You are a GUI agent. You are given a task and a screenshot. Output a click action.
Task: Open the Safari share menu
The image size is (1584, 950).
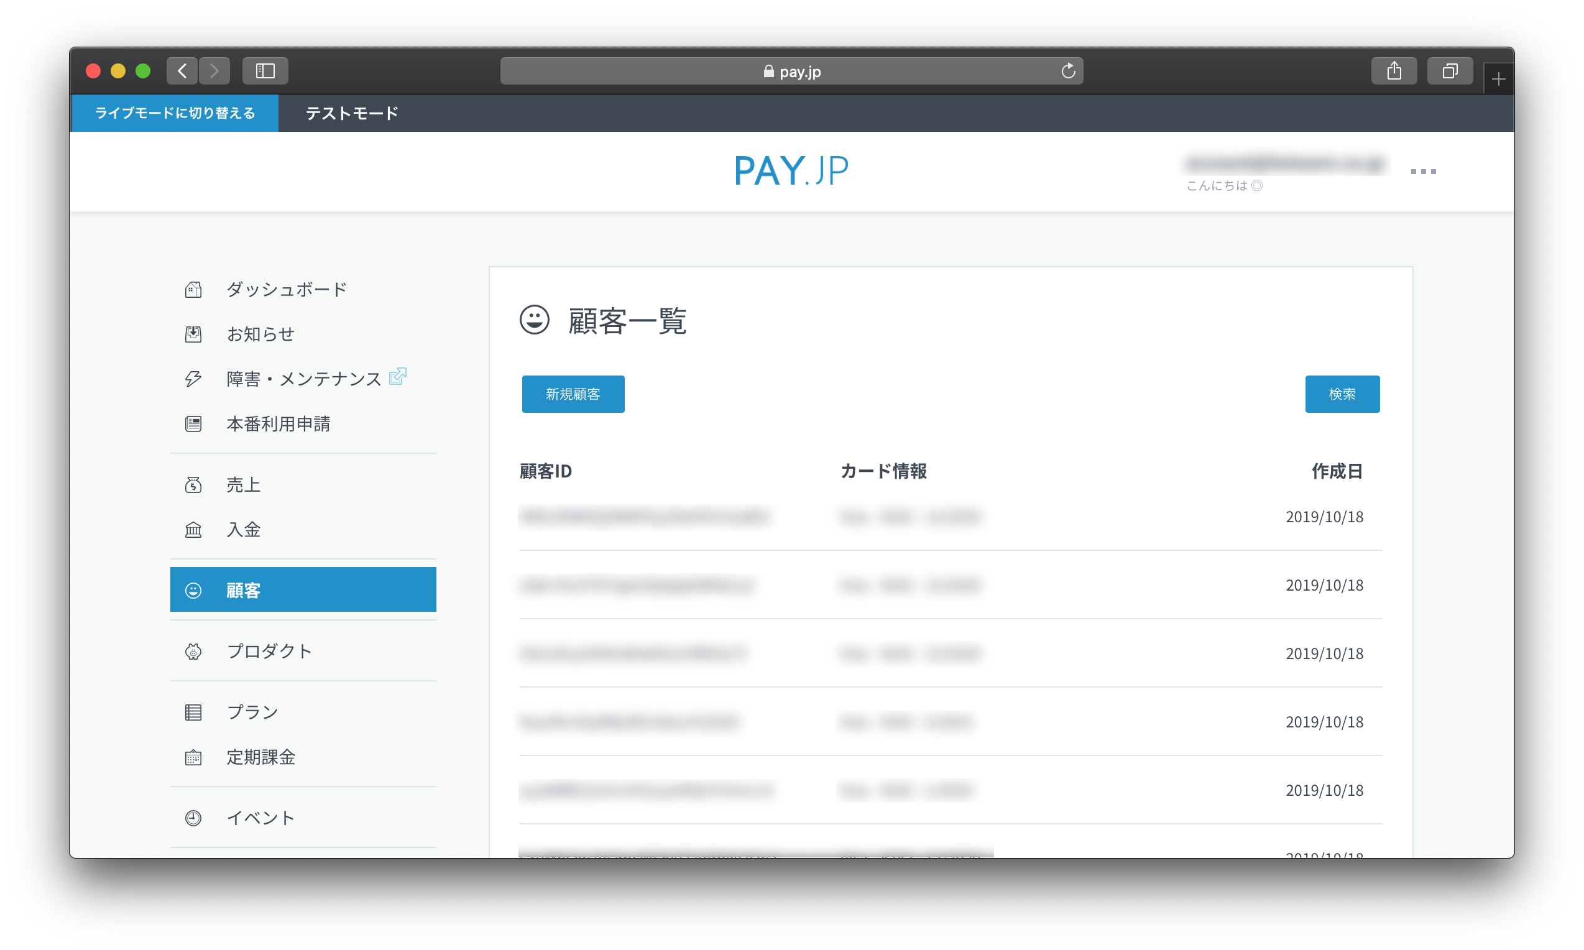coord(1394,70)
